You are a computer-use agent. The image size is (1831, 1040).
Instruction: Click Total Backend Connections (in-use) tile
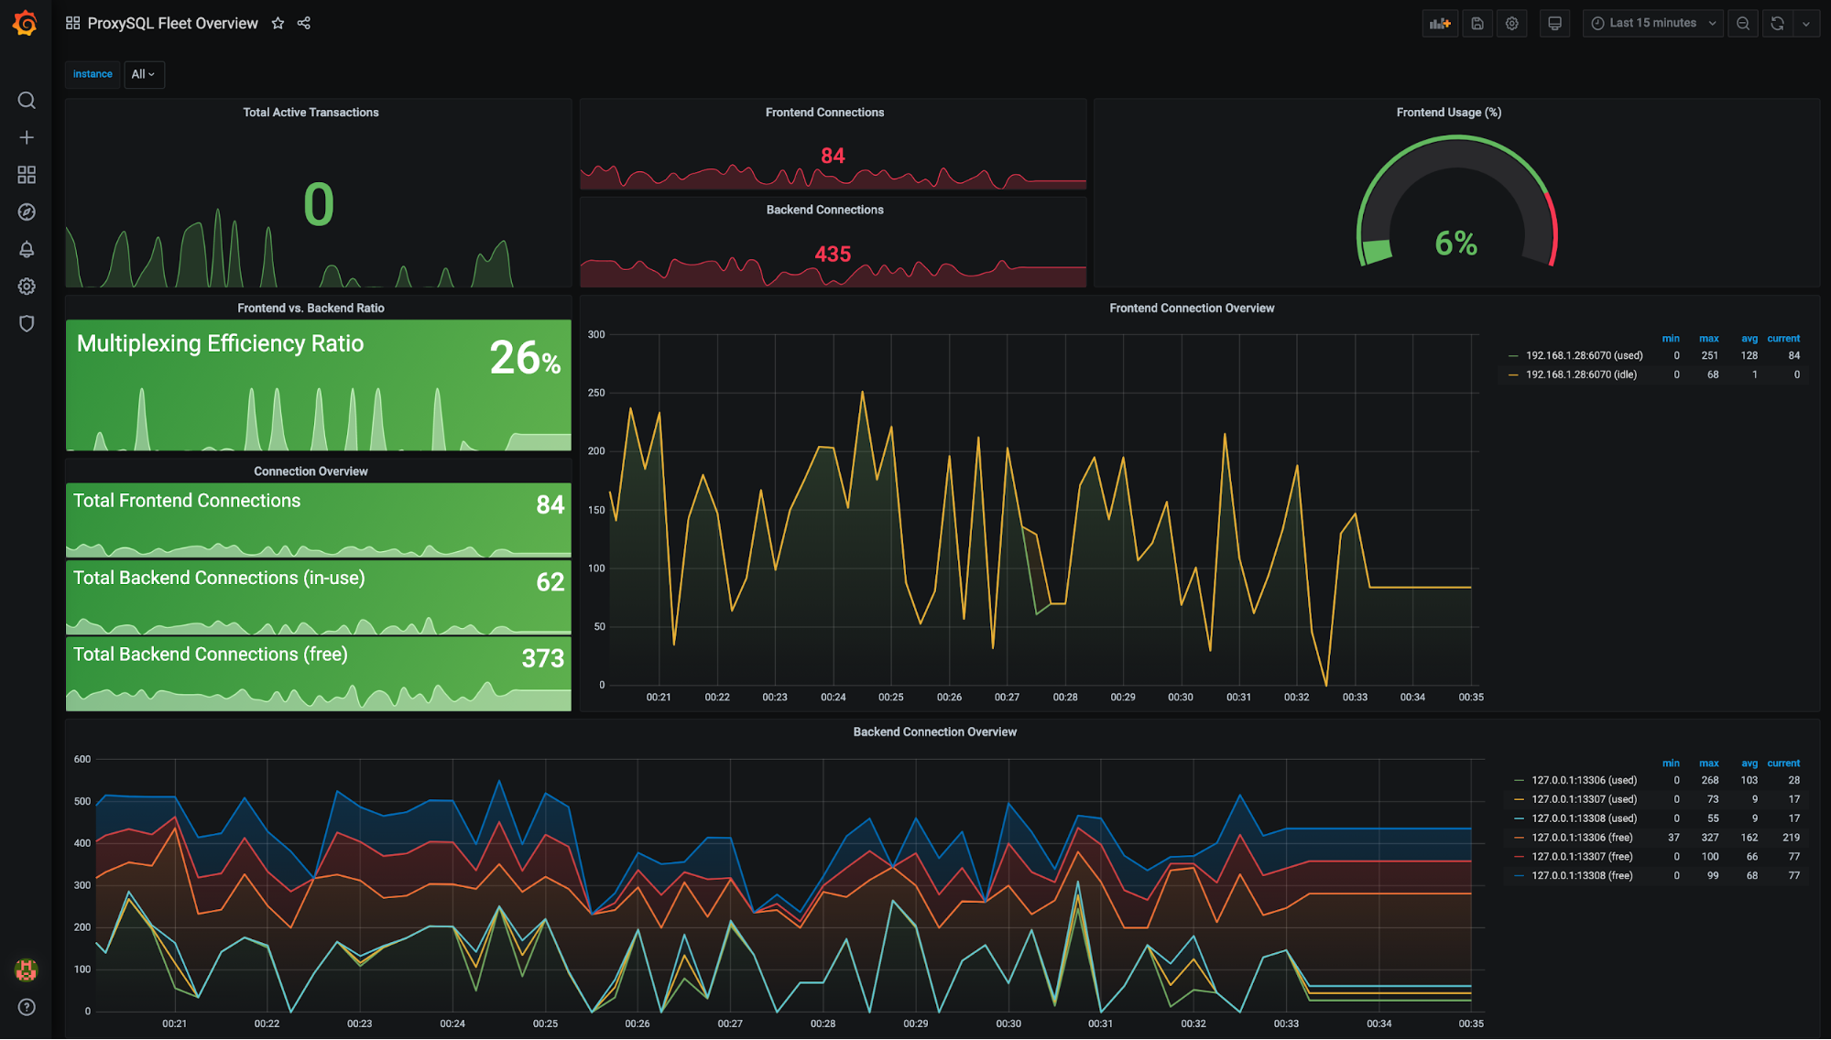(318, 597)
